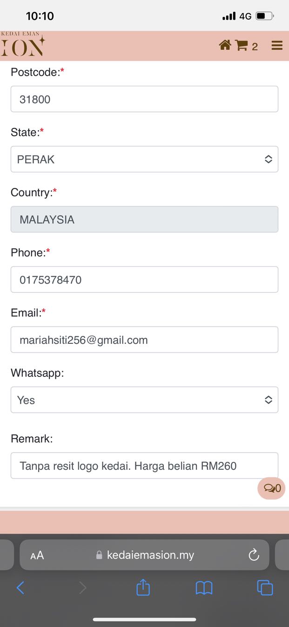The width and height of the screenshot is (289, 627).
Task: Open the AA reader text options
Action: pos(37,555)
